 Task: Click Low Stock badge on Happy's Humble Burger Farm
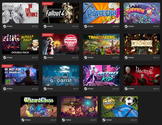(48, 35)
